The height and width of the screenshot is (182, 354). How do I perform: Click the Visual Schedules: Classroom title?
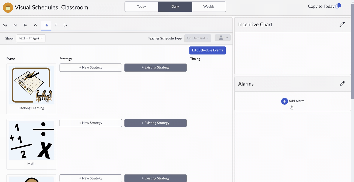tap(51, 8)
